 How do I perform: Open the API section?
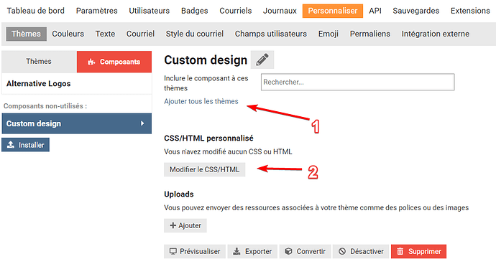[x=375, y=11]
